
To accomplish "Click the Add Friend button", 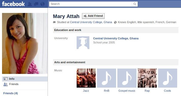I will [x=93, y=16].
